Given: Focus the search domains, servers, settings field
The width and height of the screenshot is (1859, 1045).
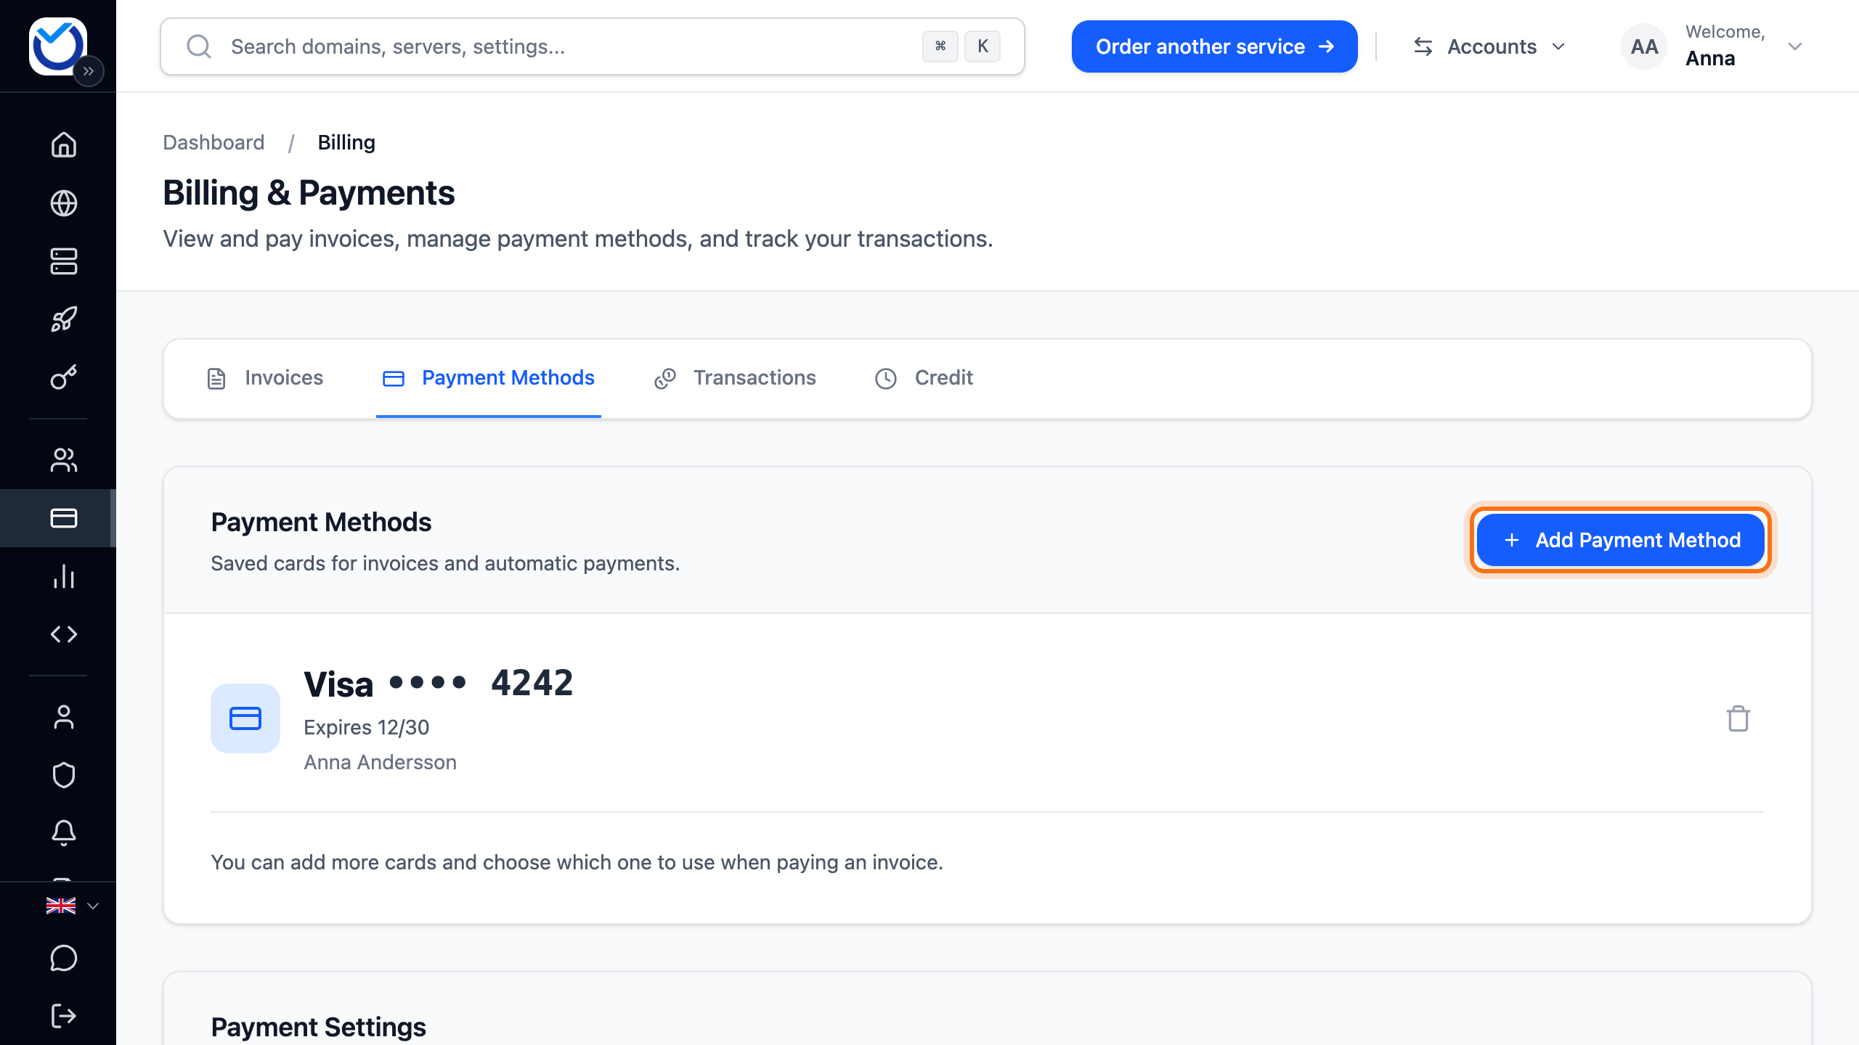Looking at the screenshot, I should [x=592, y=46].
